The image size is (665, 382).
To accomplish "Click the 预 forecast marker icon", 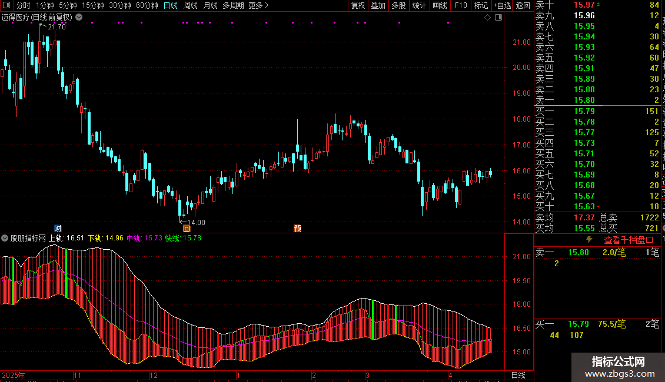I will tap(298, 228).
